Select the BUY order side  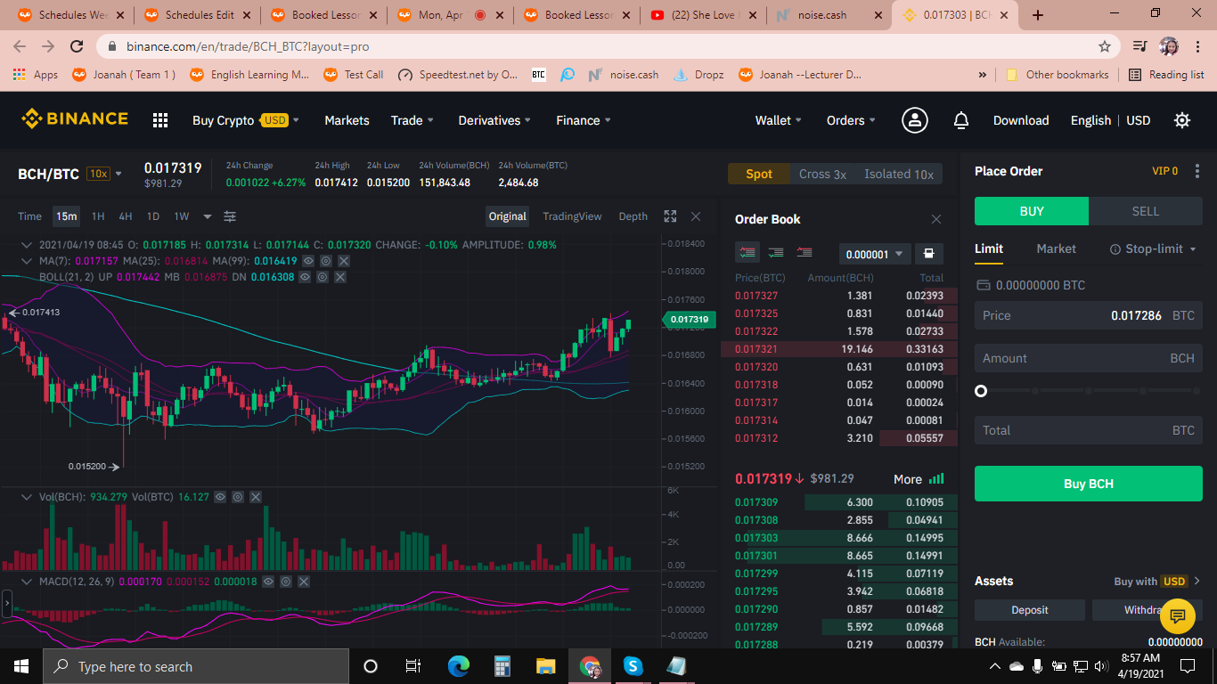1032,211
